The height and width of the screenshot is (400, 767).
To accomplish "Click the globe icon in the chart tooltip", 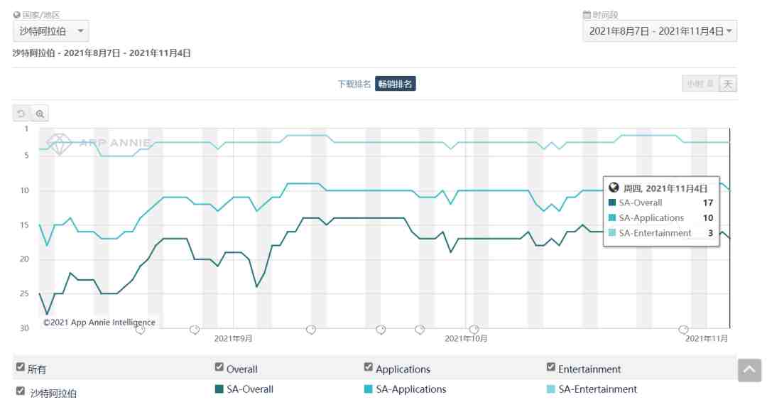I will [614, 188].
